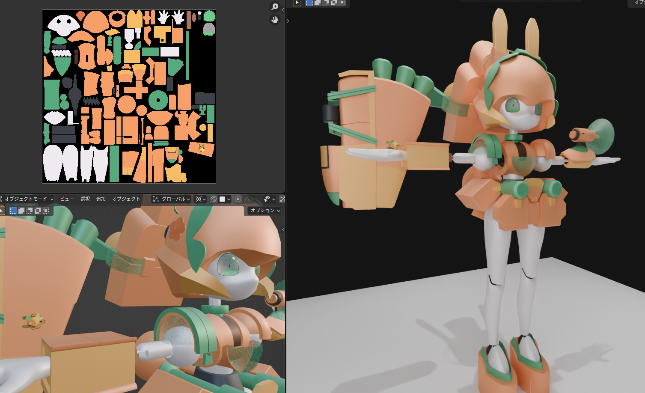Open the object visibility eye dropdown
This screenshot has width=645, height=393.
point(269,199)
